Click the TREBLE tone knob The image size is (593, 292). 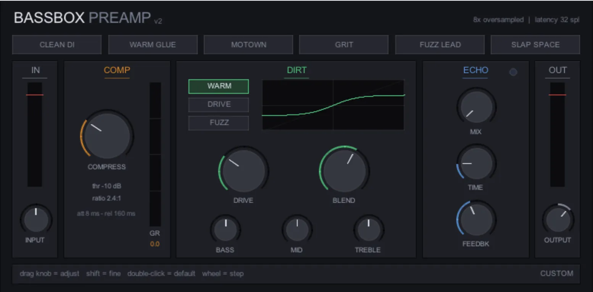point(369,229)
